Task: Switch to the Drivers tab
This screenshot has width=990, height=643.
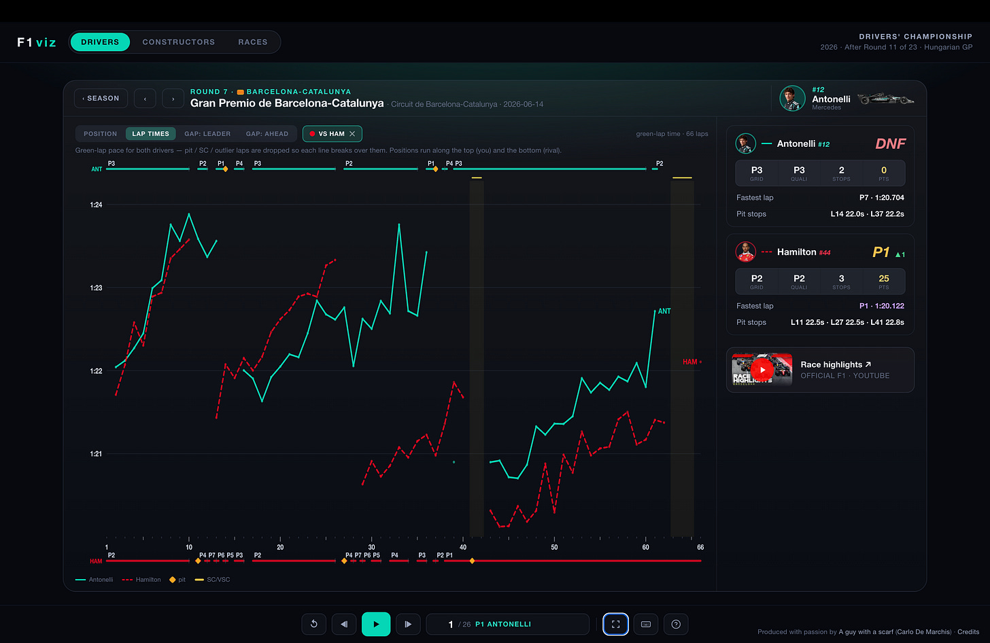Action: [100, 42]
